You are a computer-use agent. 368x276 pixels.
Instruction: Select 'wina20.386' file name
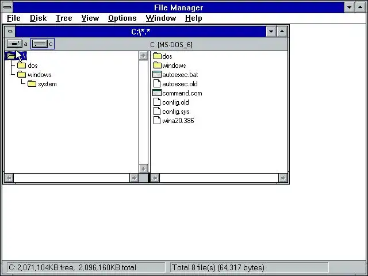pyautogui.click(x=178, y=121)
